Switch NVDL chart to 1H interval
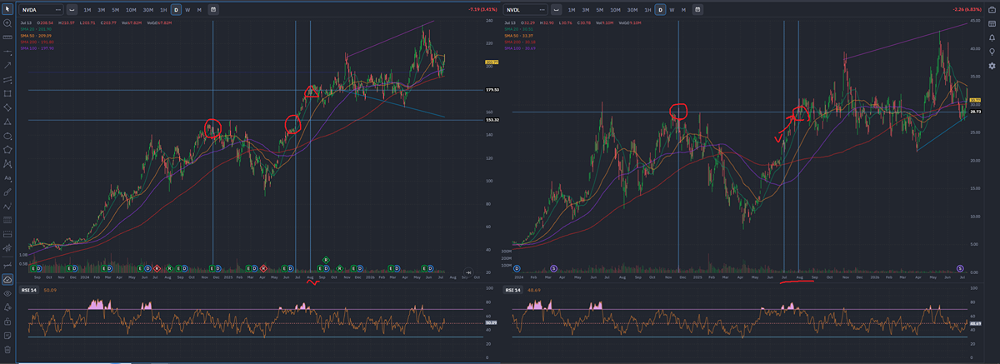Image resolution: width=1000 pixels, height=364 pixels. tap(647, 9)
